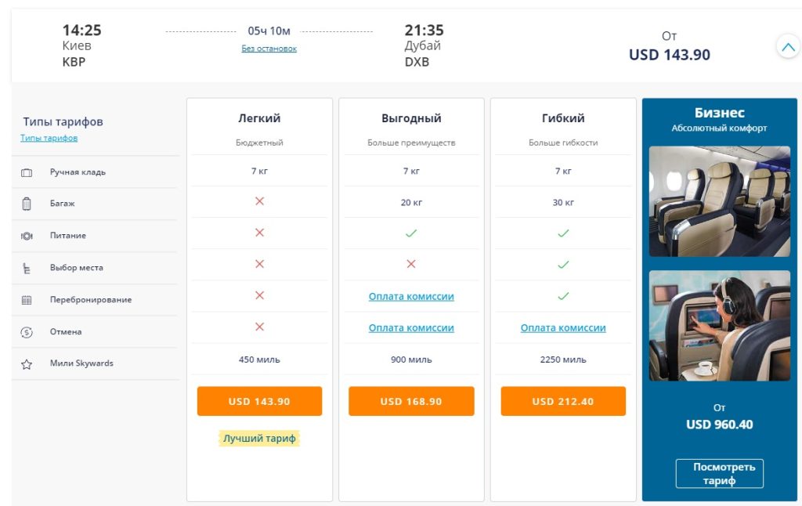The width and height of the screenshot is (802, 506).
Task: Click the cancellation (Отмена) dollar icon
Action: (27, 332)
